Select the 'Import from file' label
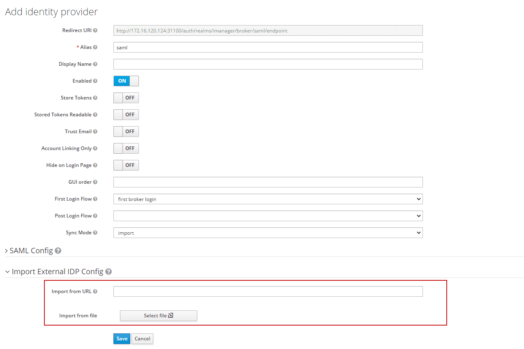 pyautogui.click(x=78, y=316)
